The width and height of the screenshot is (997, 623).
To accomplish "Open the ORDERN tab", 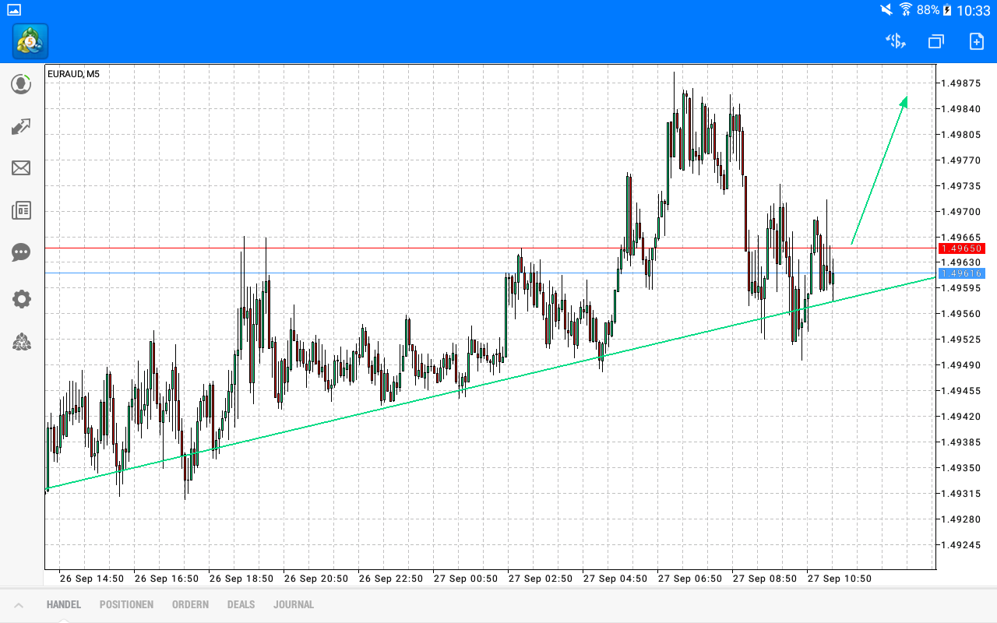I will (190, 604).
